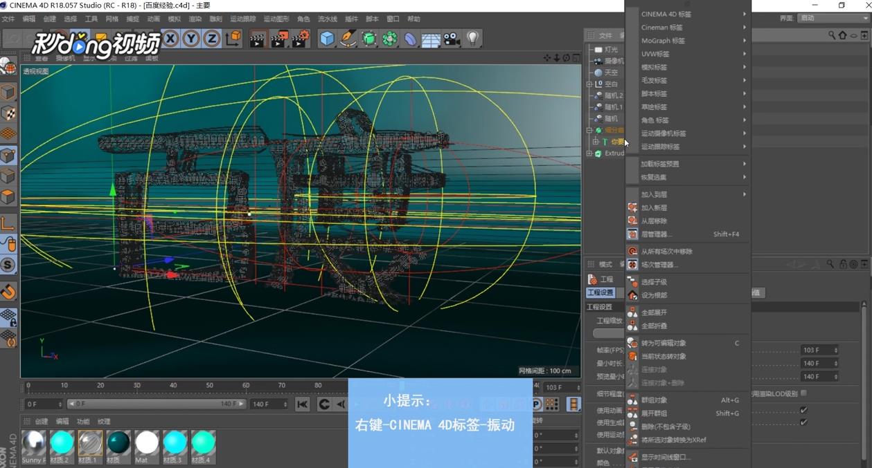The image size is (872, 468).
Task: Open the 毛发标签 submenu
Action: click(x=688, y=80)
